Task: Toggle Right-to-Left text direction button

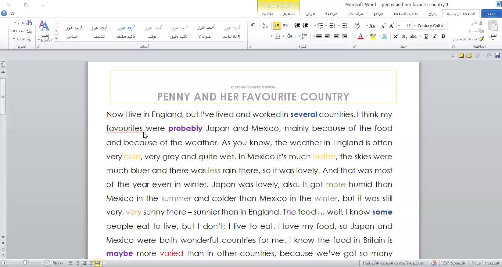Action: click(x=285, y=26)
